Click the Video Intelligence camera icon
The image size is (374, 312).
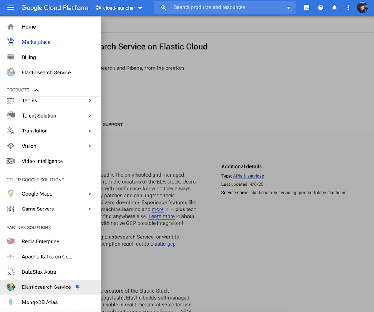(11, 161)
